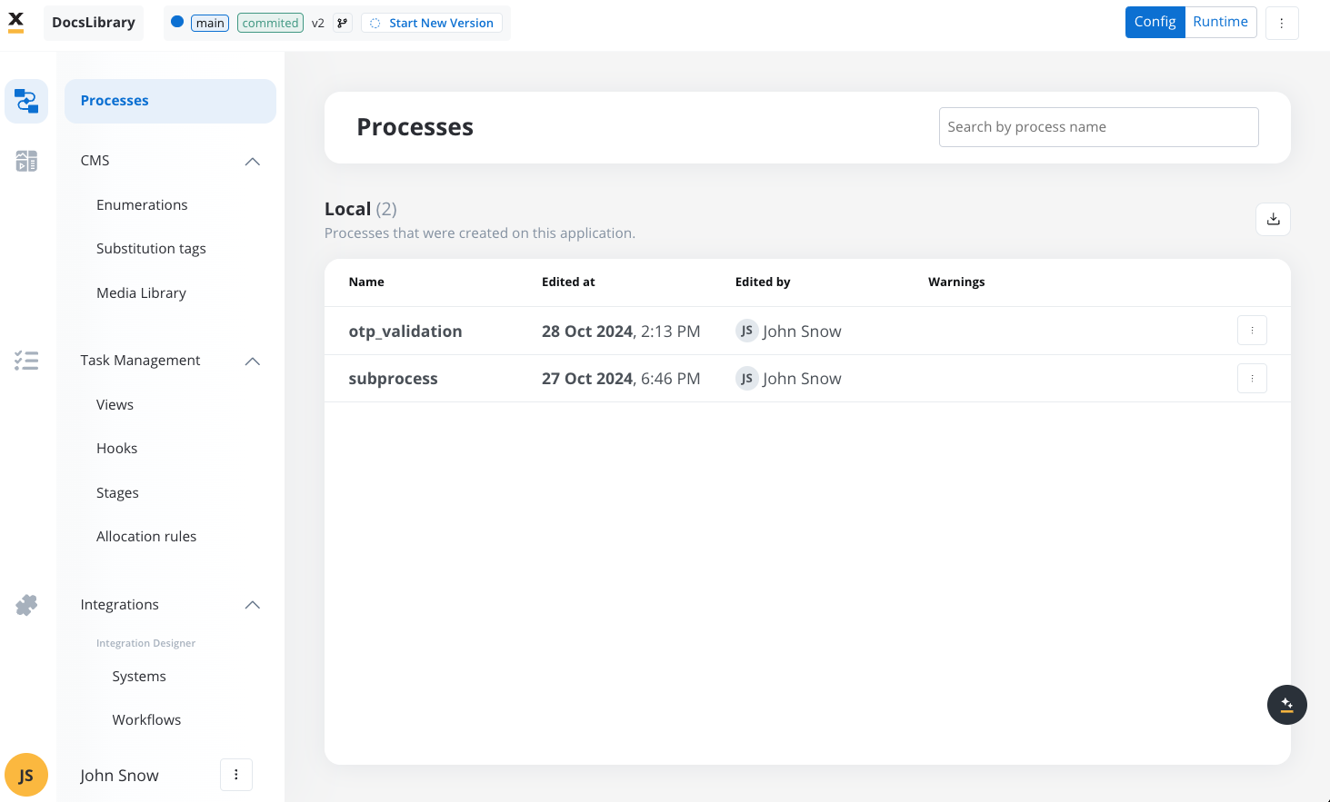Open Stages page
1330x802 pixels.
[117, 493]
